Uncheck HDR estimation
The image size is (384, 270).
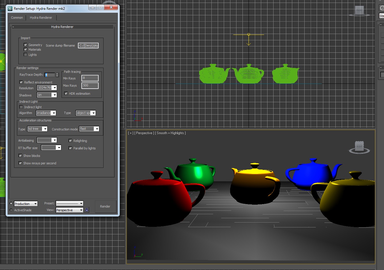click(66, 94)
